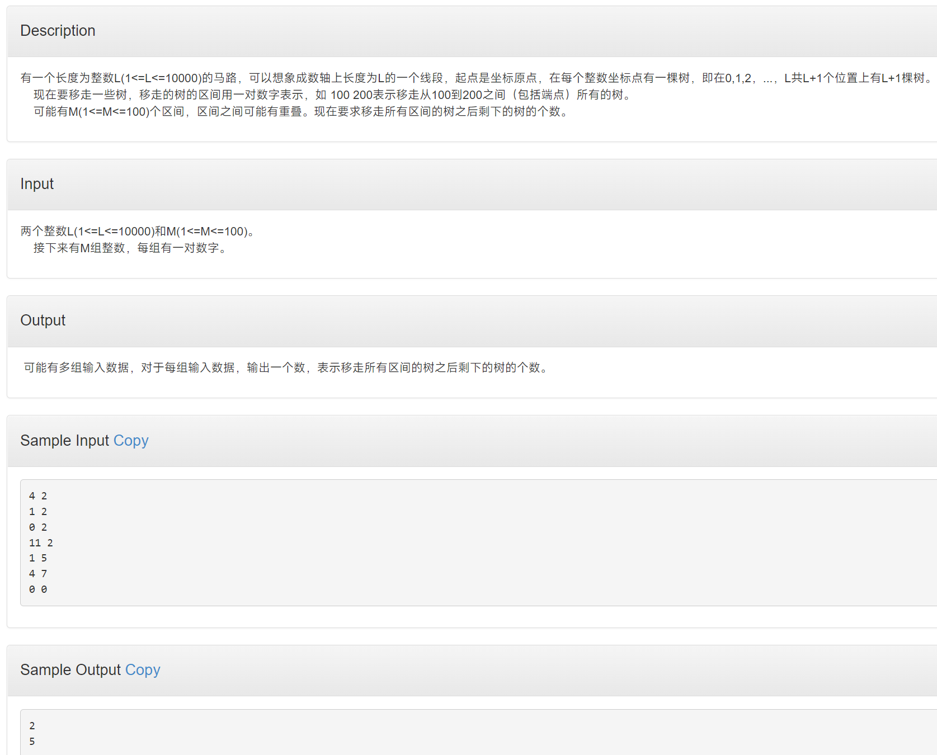Click the Sample Output heading text

click(70, 670)
